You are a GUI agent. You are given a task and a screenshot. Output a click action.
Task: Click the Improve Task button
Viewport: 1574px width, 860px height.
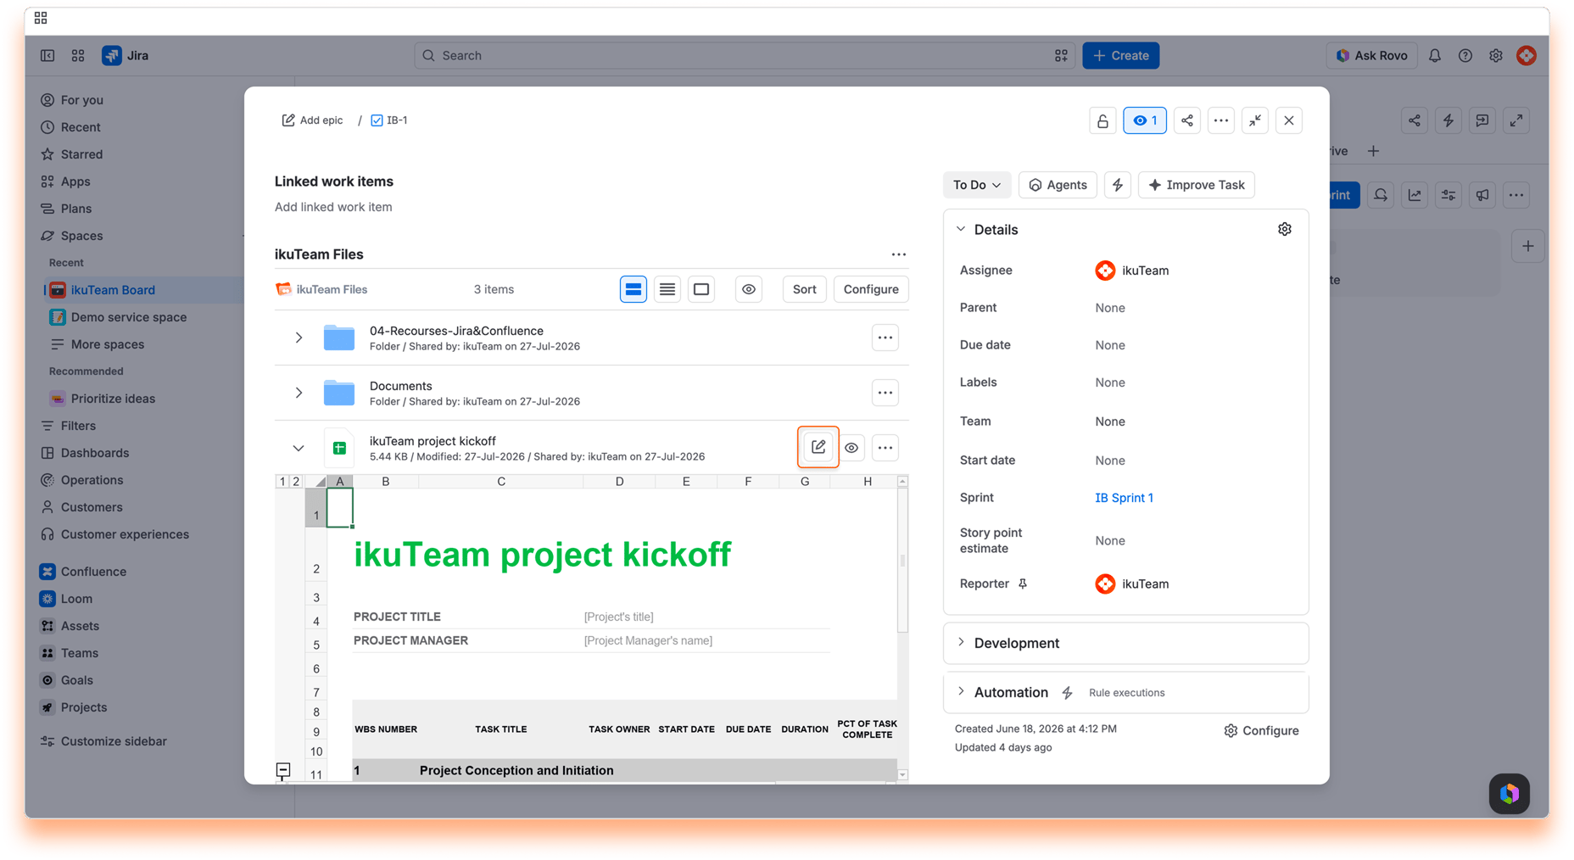pyautogui.click(x=1196, y=185)
